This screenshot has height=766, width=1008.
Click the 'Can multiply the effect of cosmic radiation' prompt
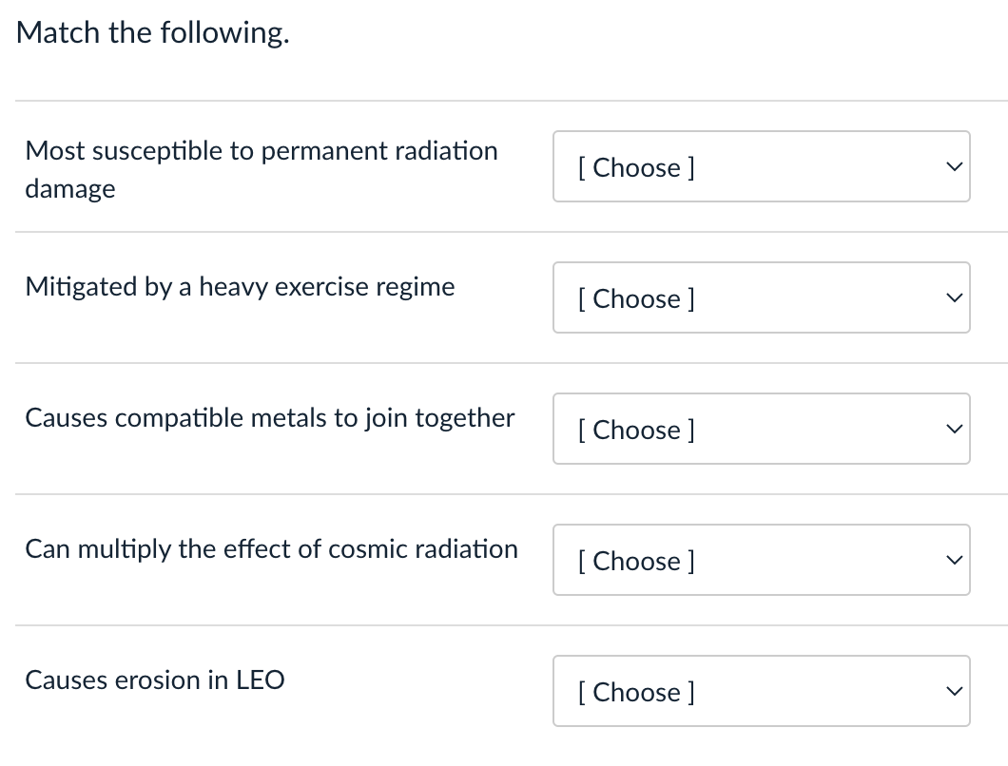[271, 549]
